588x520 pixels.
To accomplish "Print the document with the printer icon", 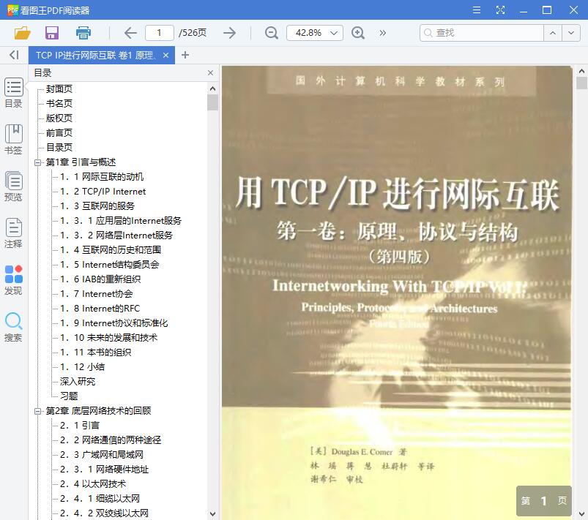I will tap(83, 33).
